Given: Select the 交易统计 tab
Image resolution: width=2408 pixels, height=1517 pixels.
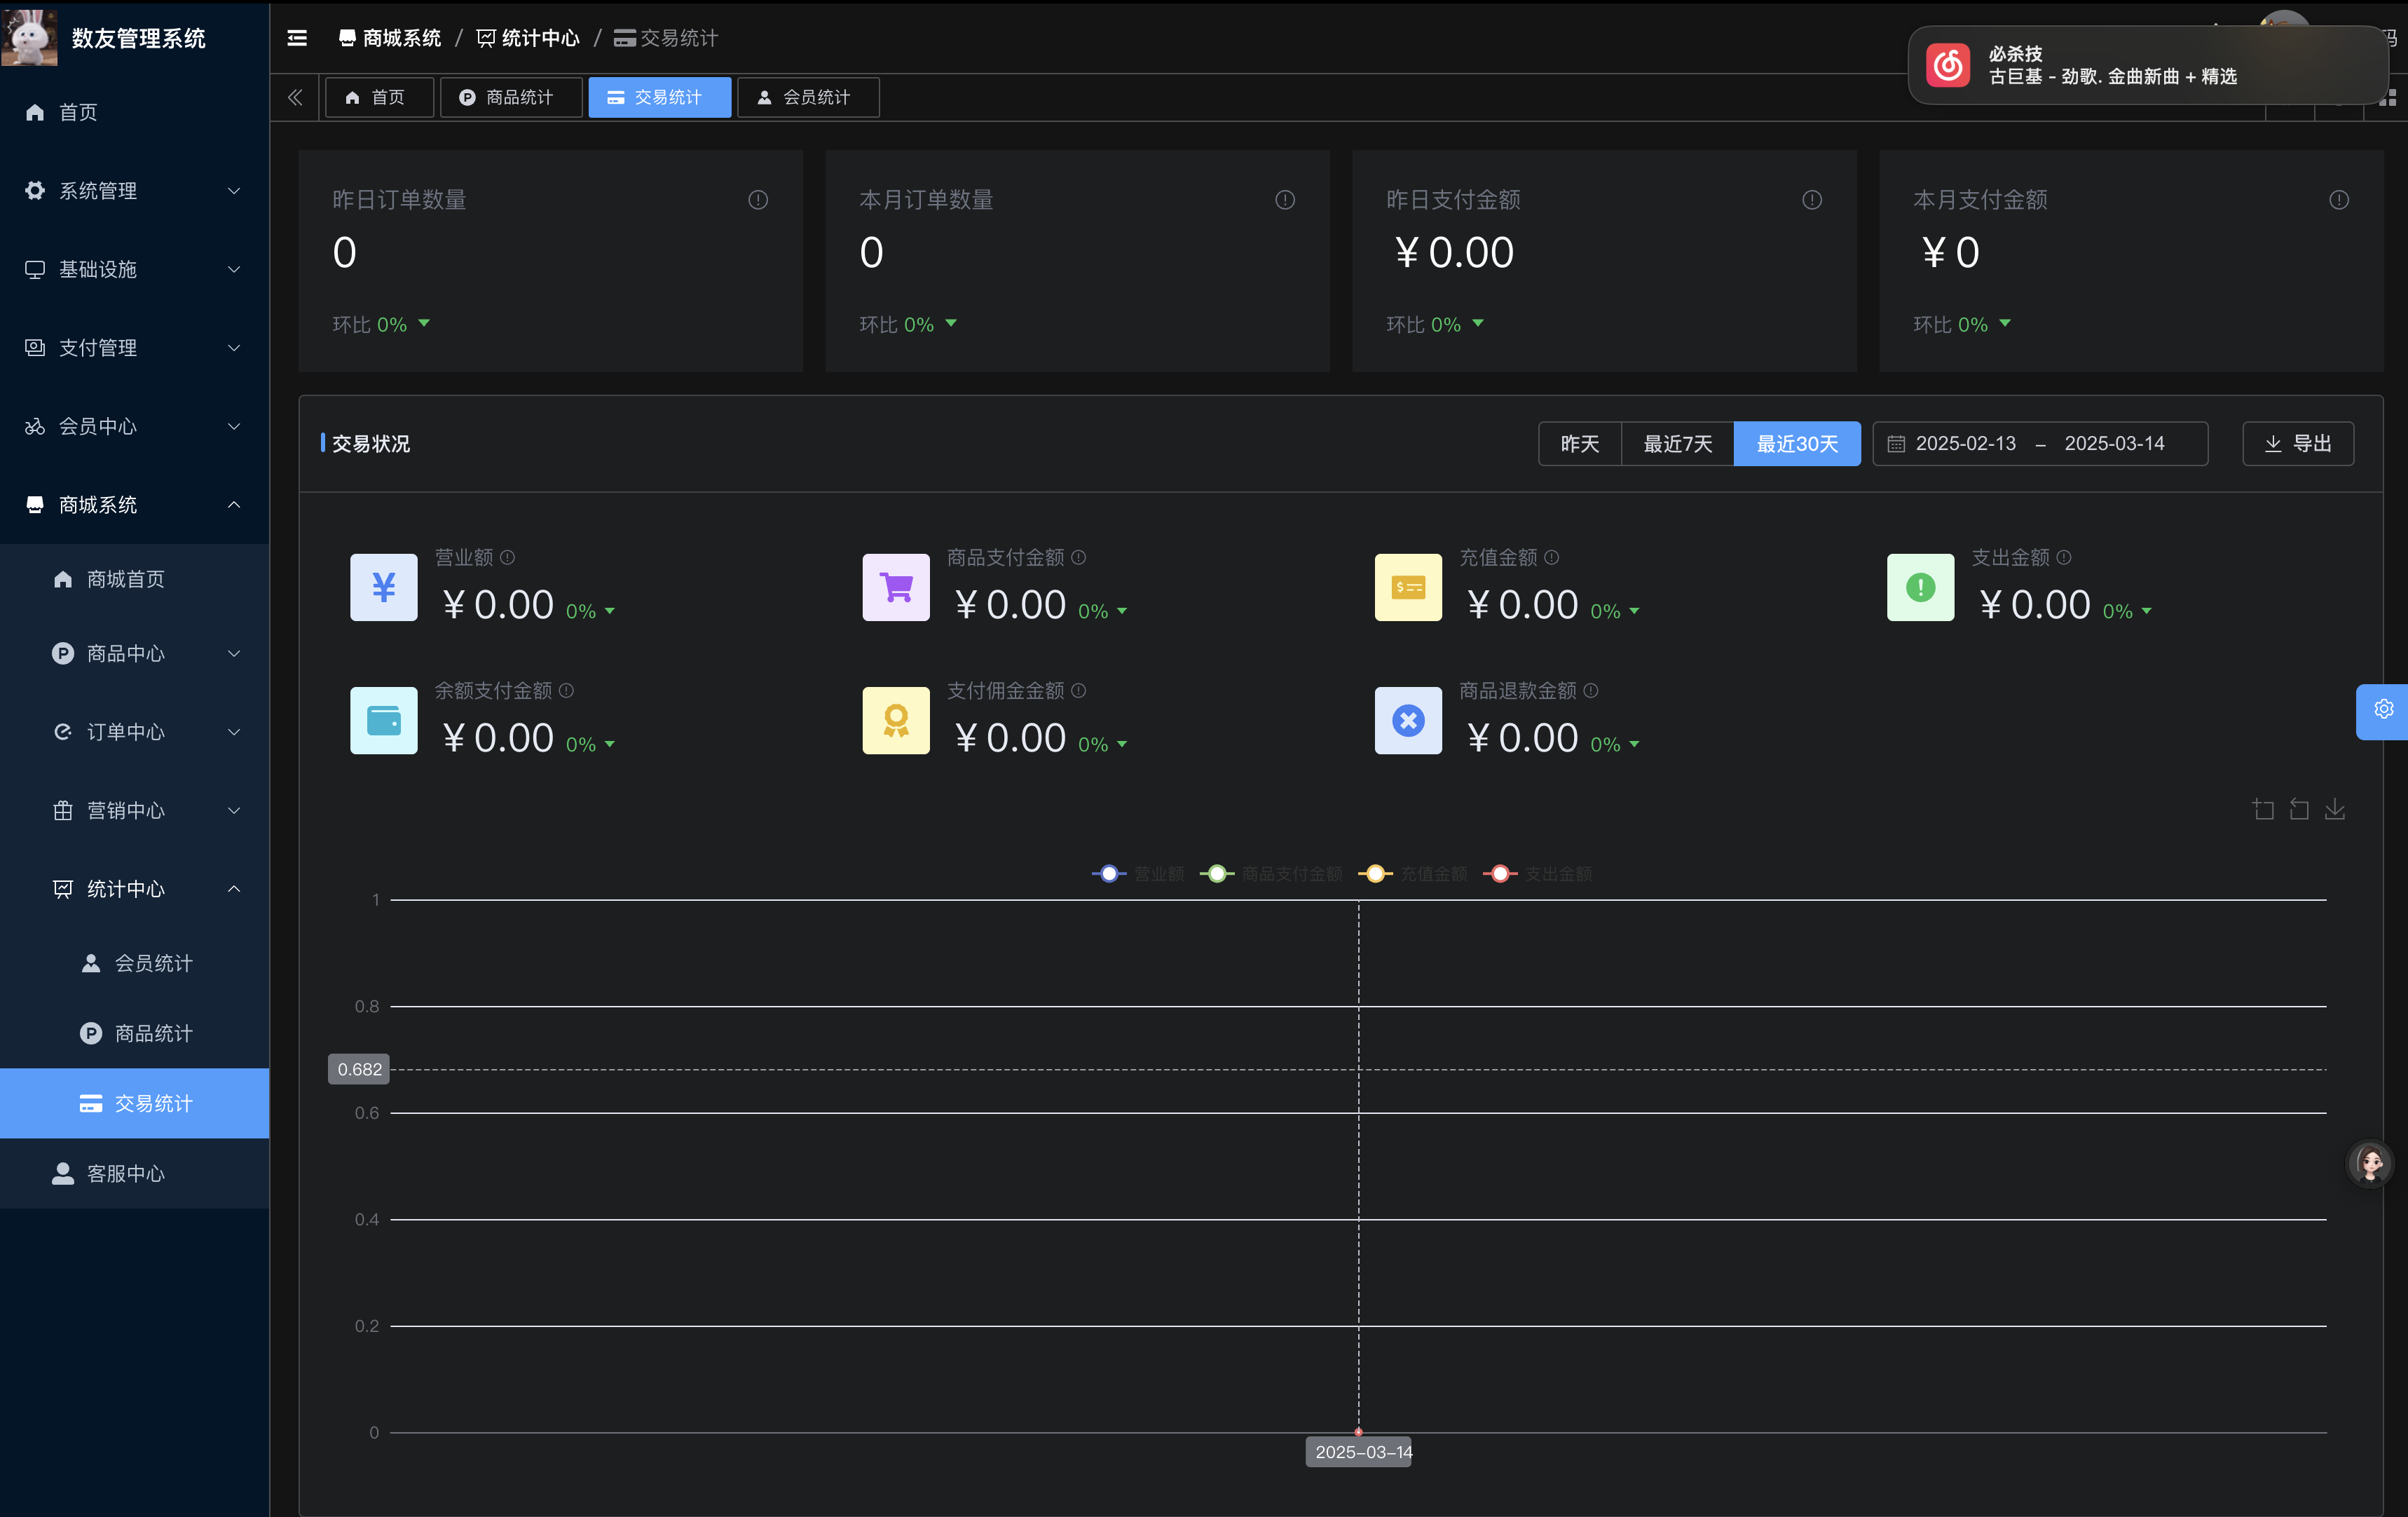Looking at the screenshot, I should [659, 97].
